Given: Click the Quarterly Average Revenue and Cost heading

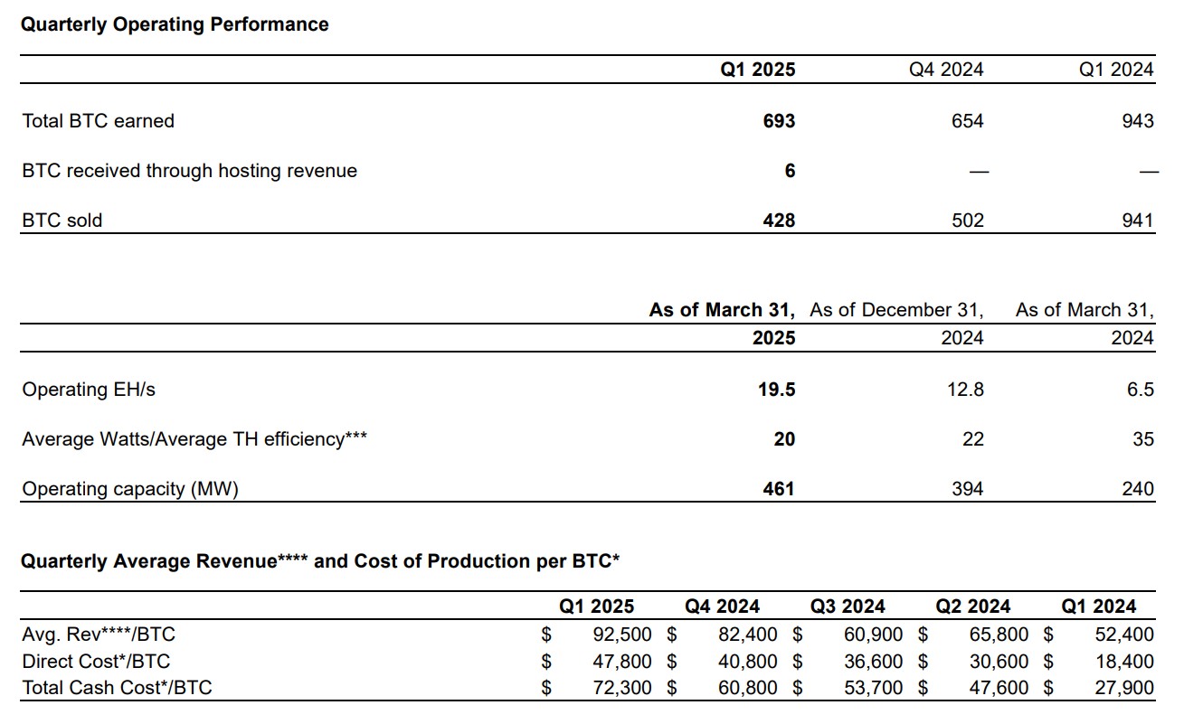Looking at the screenshot, I should [320, 561].
